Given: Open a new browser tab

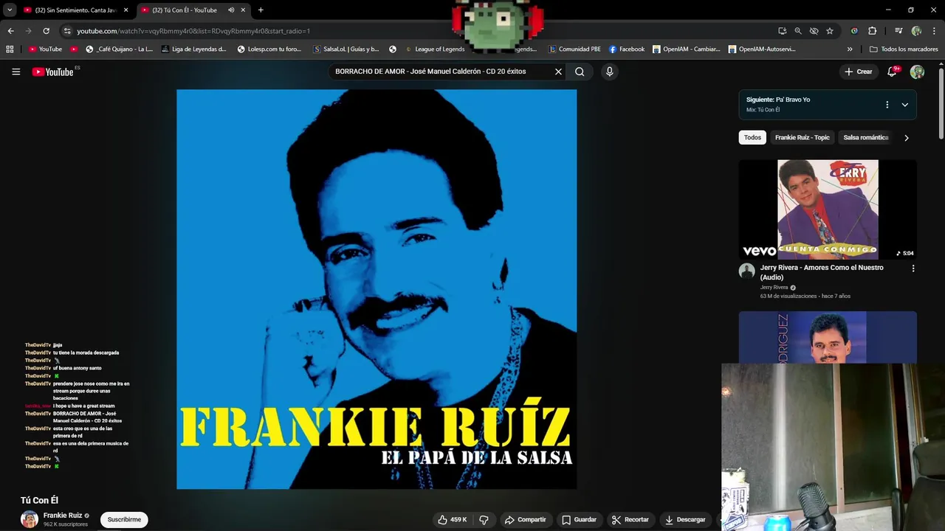Looking at the screenshot, I should (x=261, y=10).
